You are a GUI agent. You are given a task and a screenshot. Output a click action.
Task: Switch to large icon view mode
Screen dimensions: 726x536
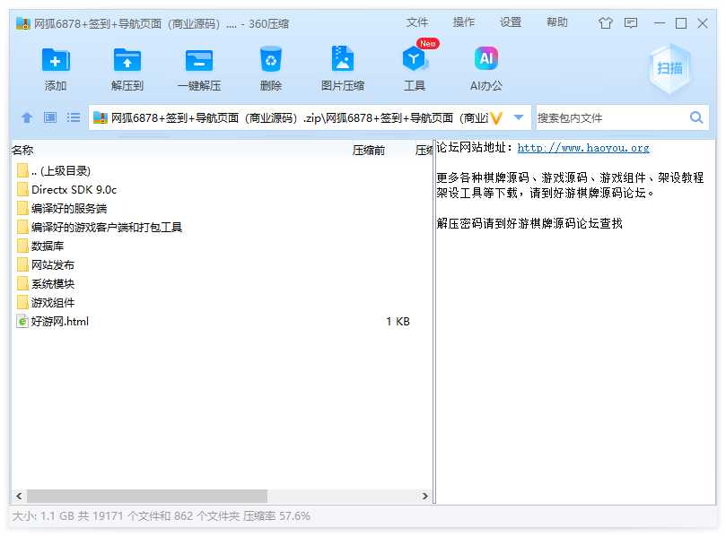pyautogui.click(x=50, y=117)
